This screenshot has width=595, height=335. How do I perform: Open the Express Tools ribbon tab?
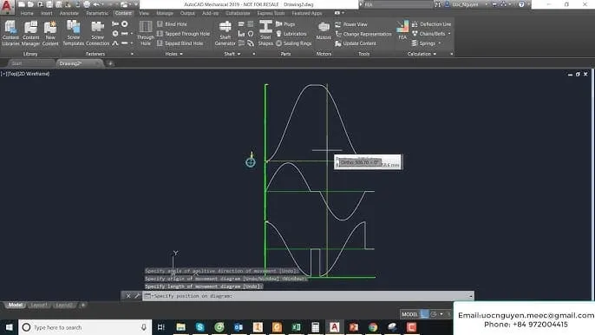tap(271, 13)
